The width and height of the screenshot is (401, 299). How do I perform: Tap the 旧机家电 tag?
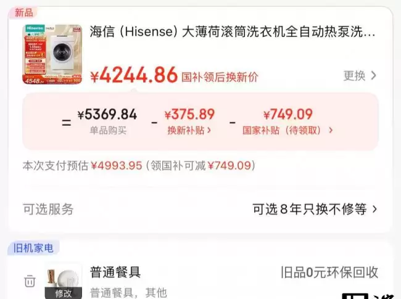pyautogui.click(x=33, y=248)
